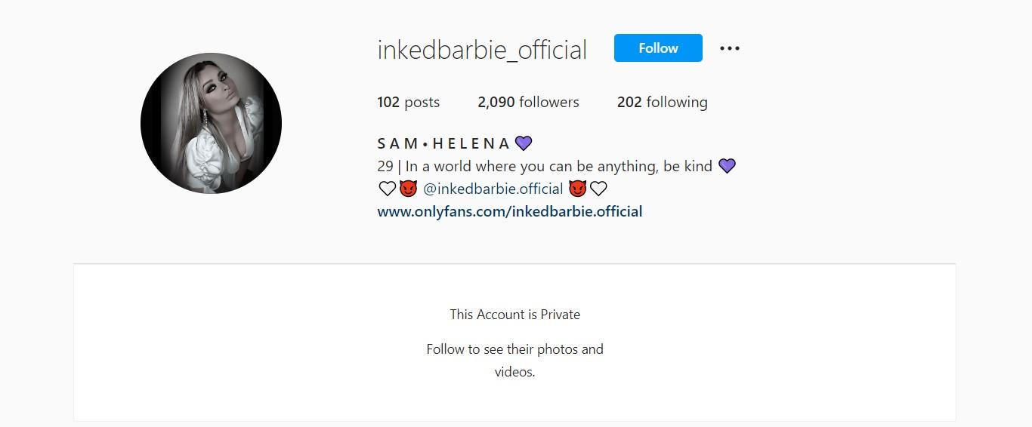Click the "This Account is Private" notice

point(515,315)
